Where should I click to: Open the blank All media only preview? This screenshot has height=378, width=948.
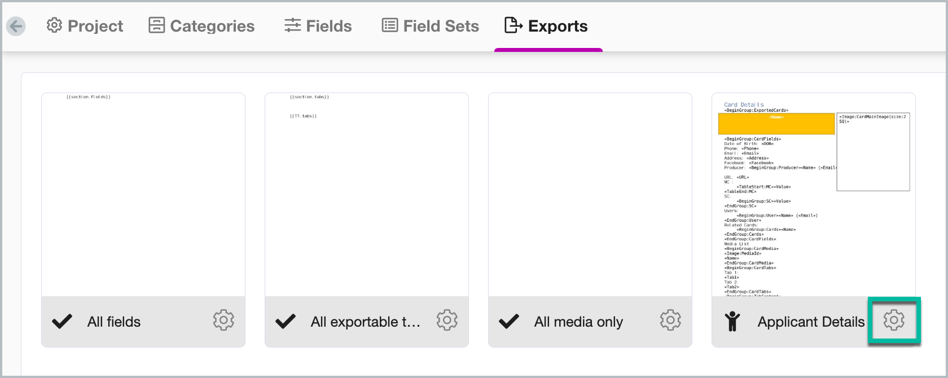tap(590, 195)
